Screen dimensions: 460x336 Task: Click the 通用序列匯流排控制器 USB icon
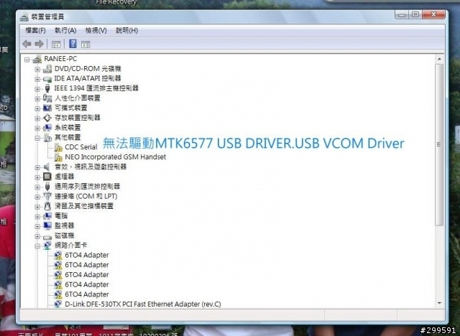click(x=47, y=187)
